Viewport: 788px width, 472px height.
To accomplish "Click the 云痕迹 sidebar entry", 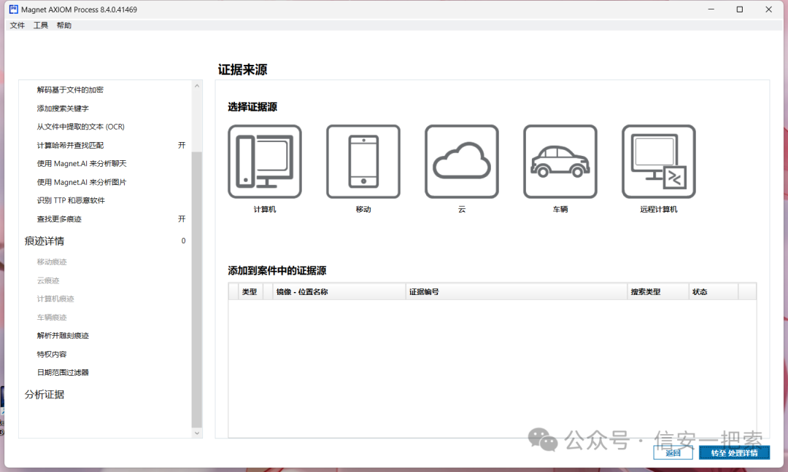I will (47, 280).
